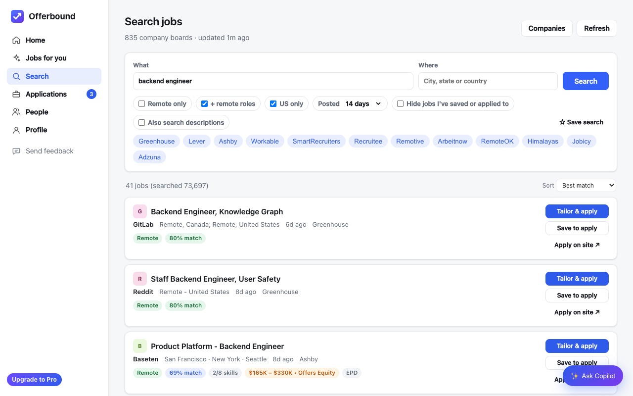
Task: Click Tailor & apply for GitLab job
Action: click(x=577, y=211)
